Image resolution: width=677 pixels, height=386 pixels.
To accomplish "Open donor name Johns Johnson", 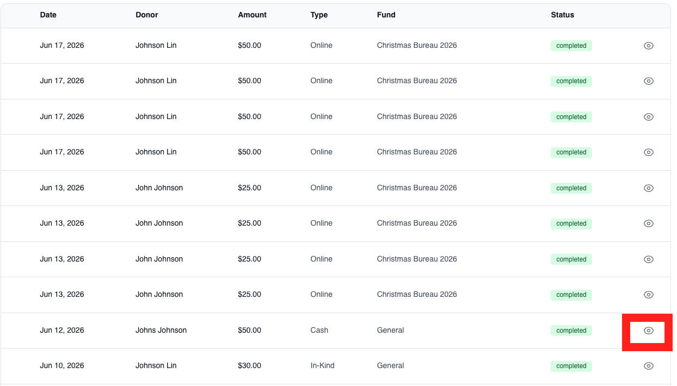I will 161,330.
